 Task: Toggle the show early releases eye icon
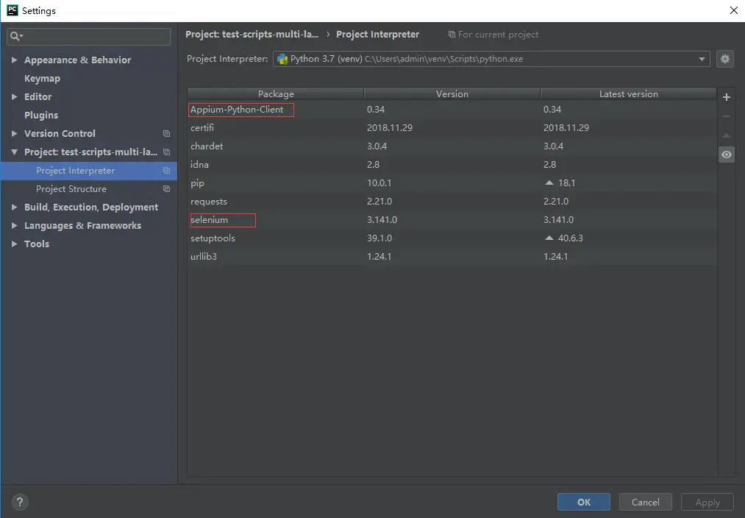pyautogui.click(x=726, y=155)
